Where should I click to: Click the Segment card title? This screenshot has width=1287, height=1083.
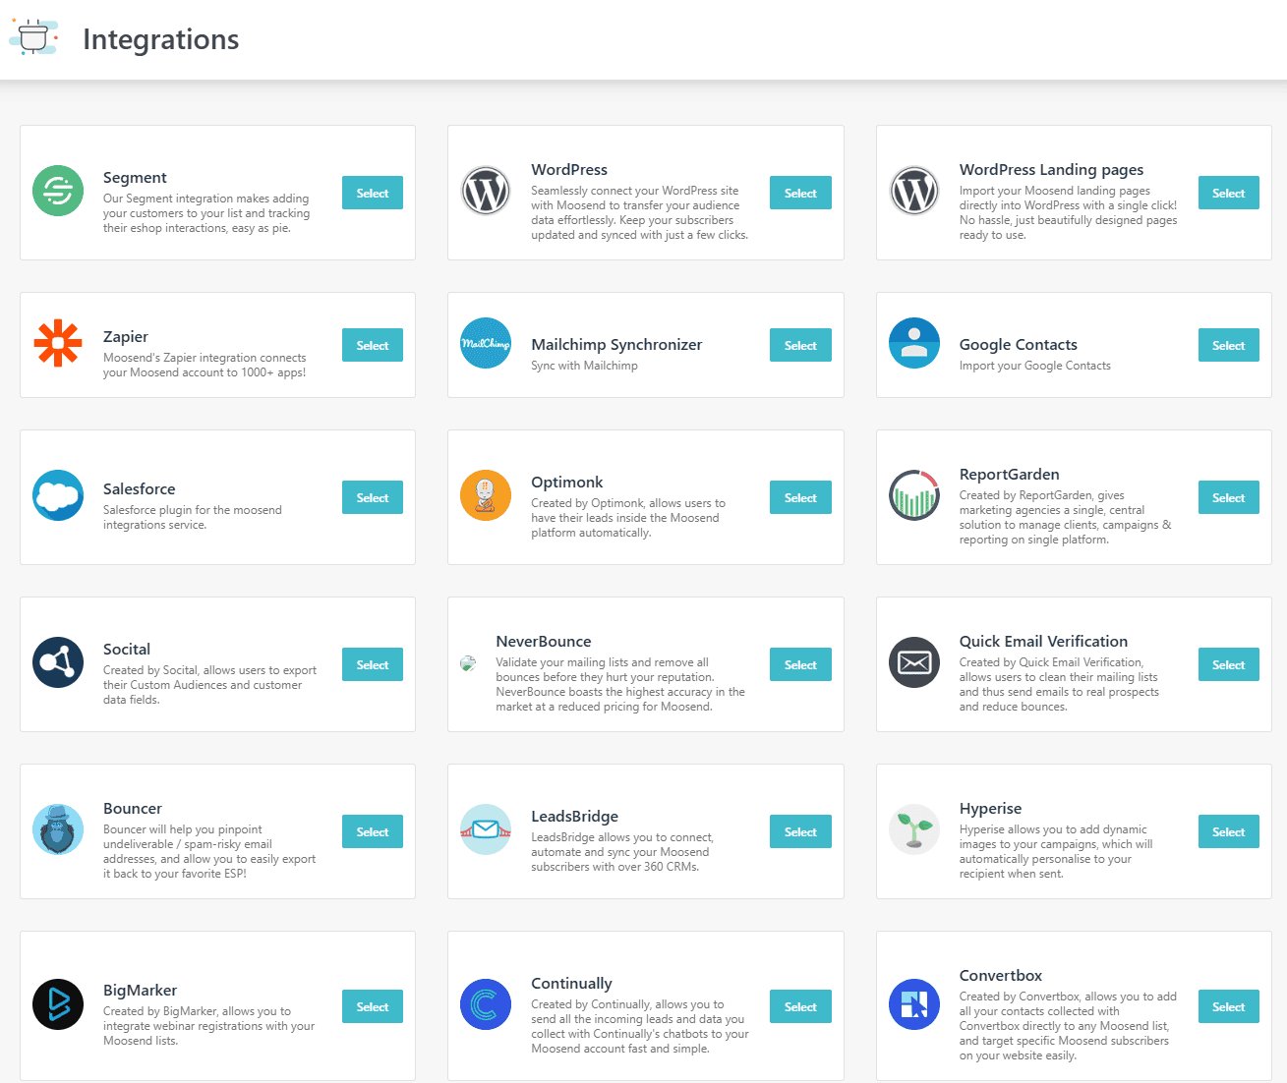click(x=135, y=178)
